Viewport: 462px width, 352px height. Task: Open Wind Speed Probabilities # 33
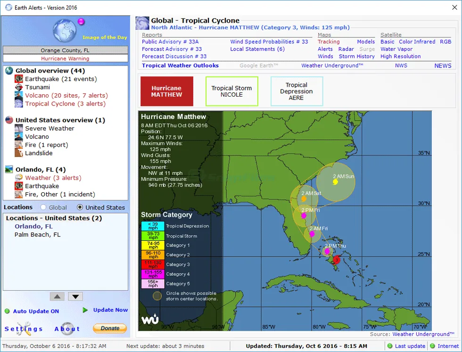[269, 42]
